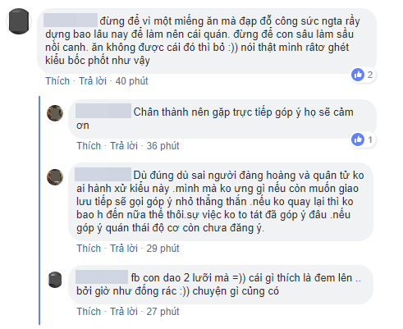
Task: Open avatar beside 'fb con dao 2 lưỡi' reply
Action: (55, 280)
